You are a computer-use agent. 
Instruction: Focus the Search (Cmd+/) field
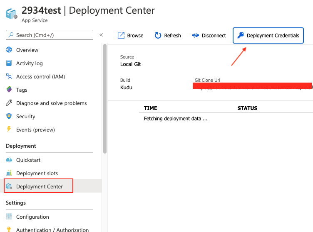(50, 35)
